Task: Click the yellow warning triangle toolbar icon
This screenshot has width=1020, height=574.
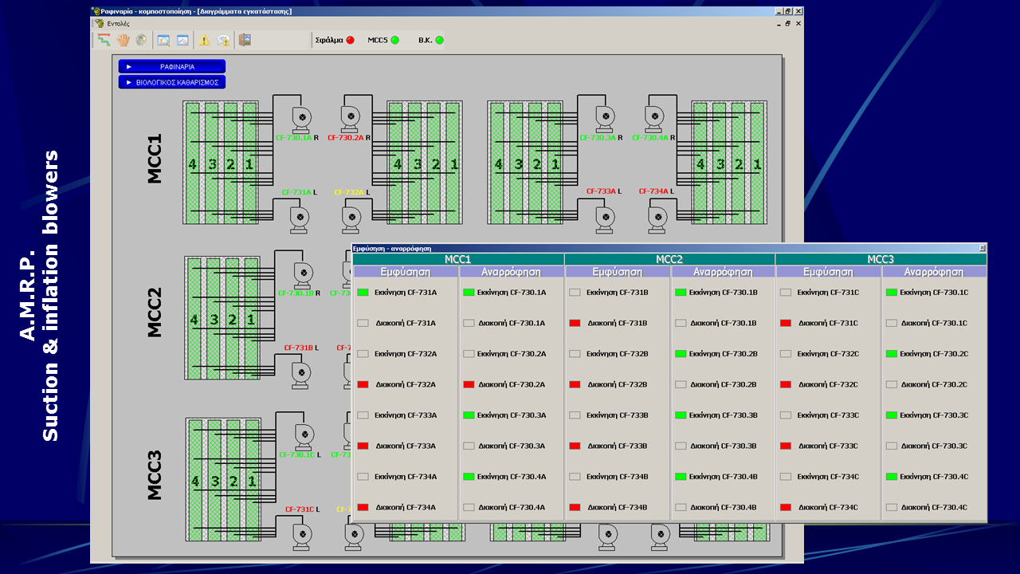Action: (x=204, y=40)
